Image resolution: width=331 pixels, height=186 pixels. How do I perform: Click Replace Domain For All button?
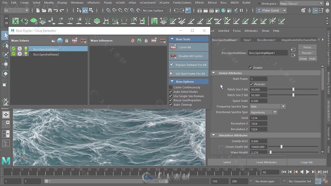189,65
